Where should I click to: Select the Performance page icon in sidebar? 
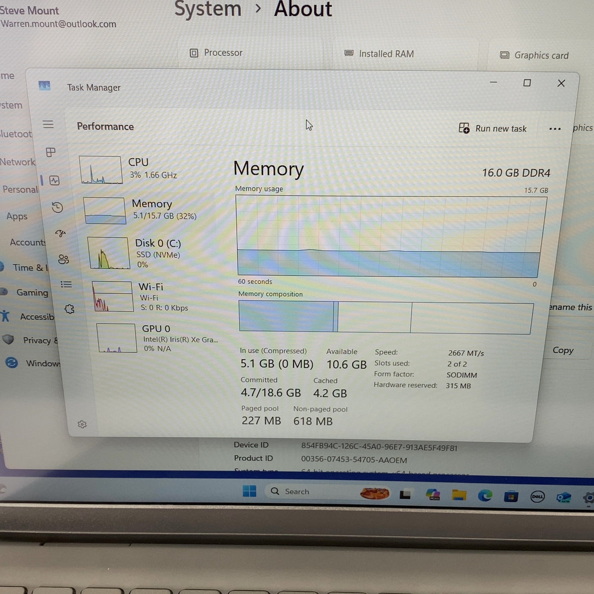coord(54,181)
